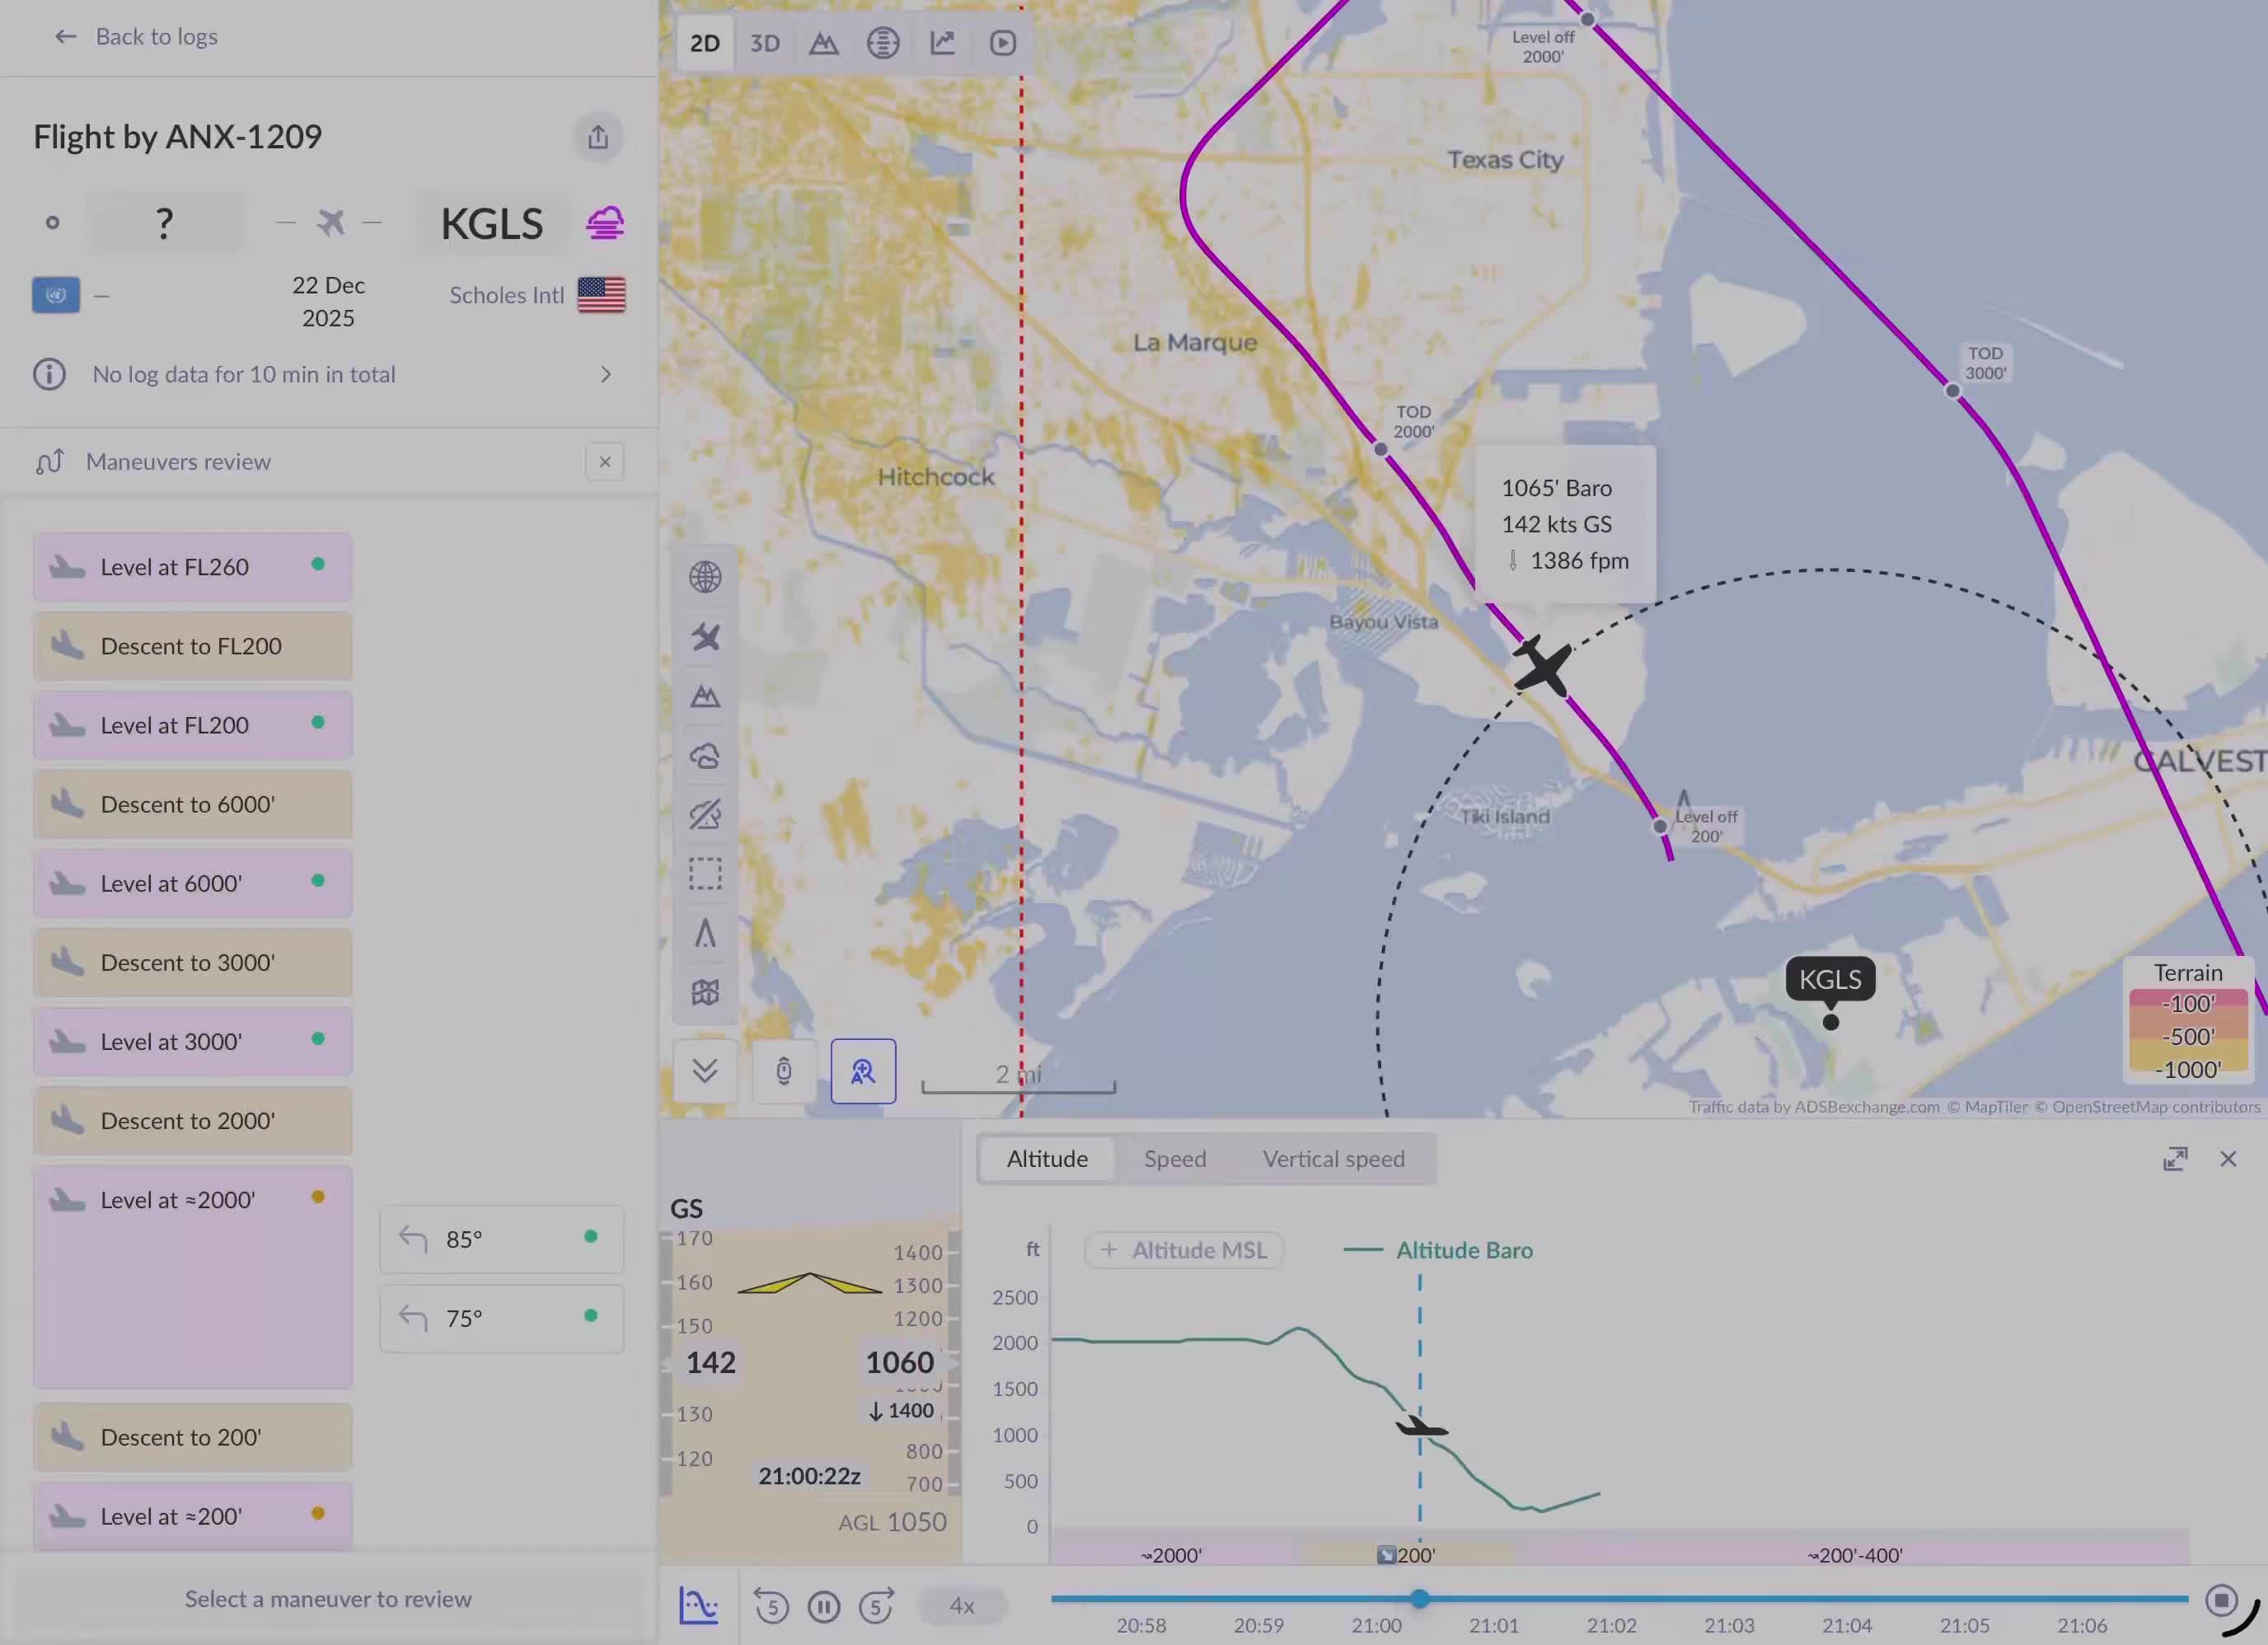
Task: Pause the flight playback
Action: click(x=824, y=1607)
